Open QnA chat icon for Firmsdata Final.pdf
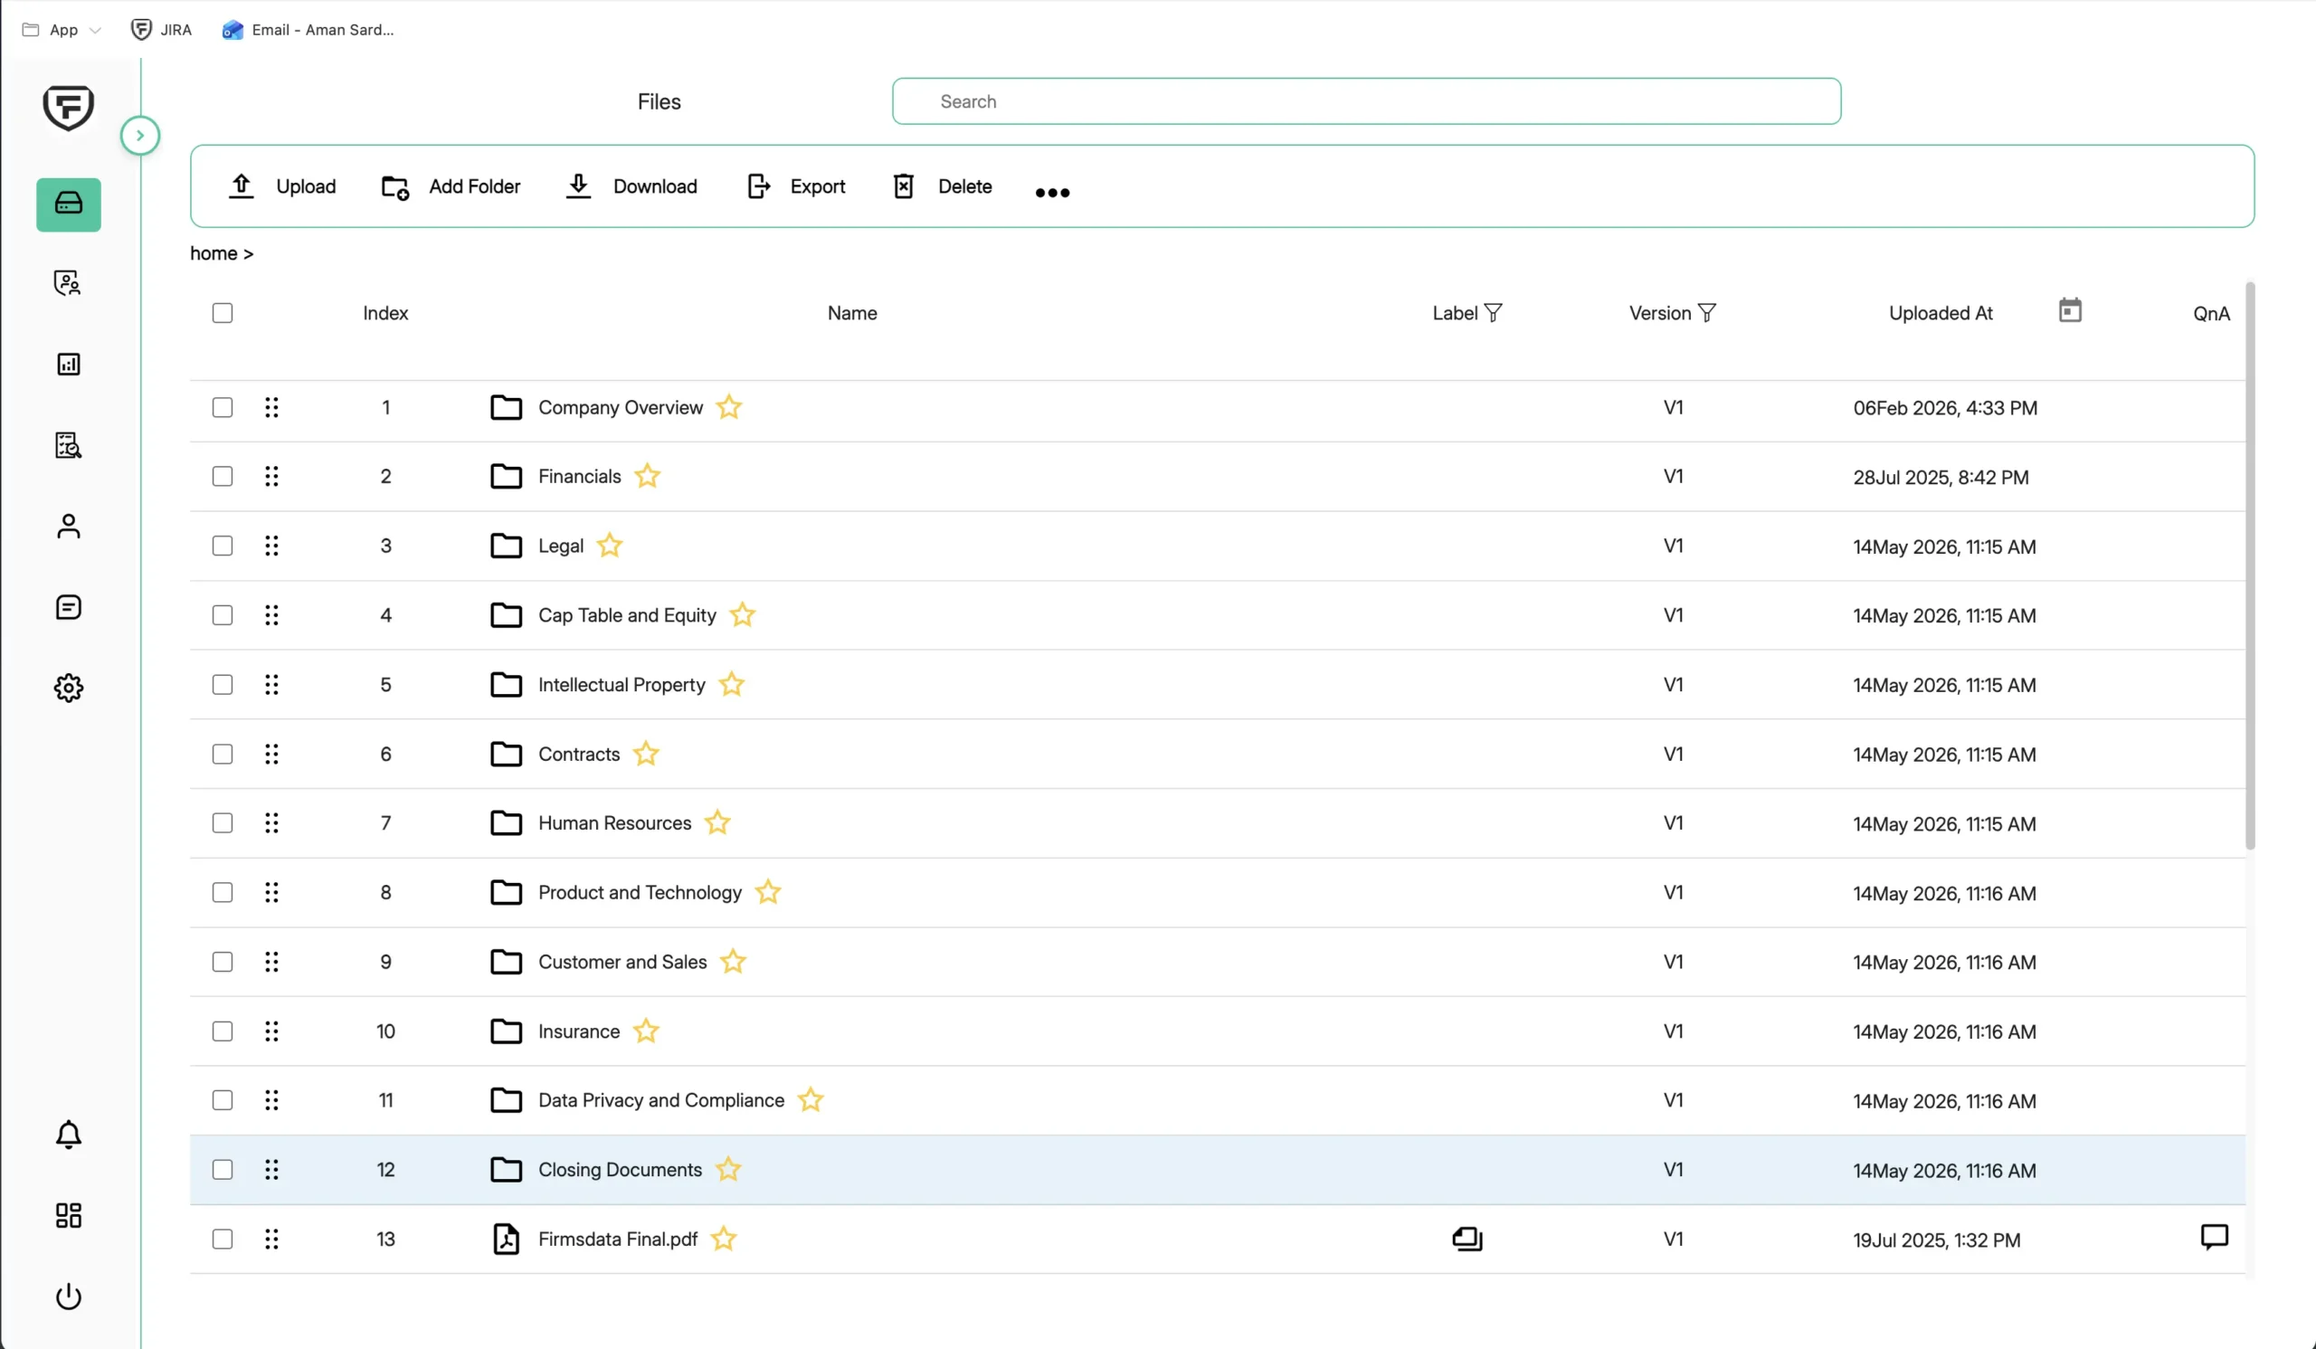2316x1349 pixels. click(2214, 1238)
